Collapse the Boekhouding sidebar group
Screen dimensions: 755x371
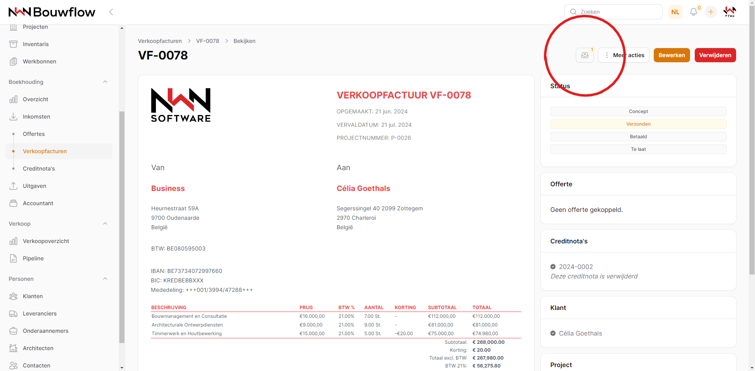pyautogui.click(x=105, y=82)
